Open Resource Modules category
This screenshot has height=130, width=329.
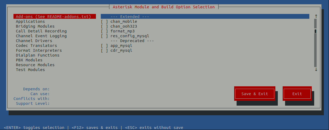pos(35,65)
